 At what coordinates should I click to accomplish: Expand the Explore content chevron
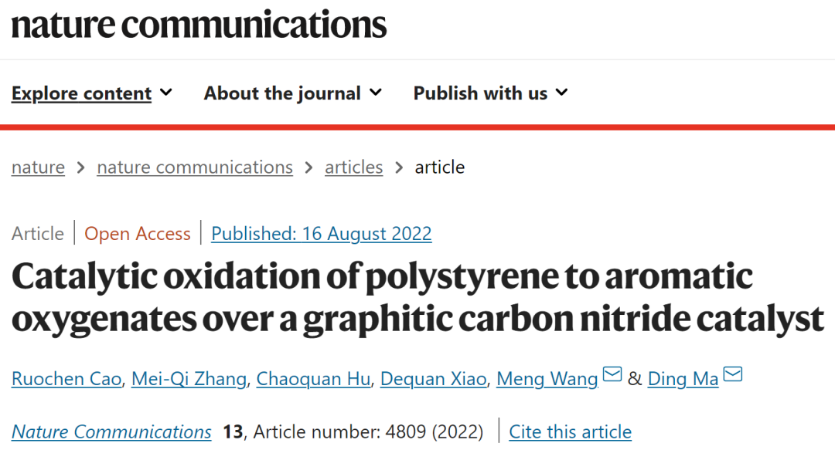pos(166,93)
